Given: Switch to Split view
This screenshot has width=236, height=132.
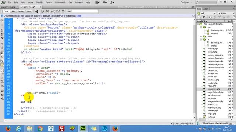Looking at the screenshot, I should pyautogui.click(x=13, y=11).
